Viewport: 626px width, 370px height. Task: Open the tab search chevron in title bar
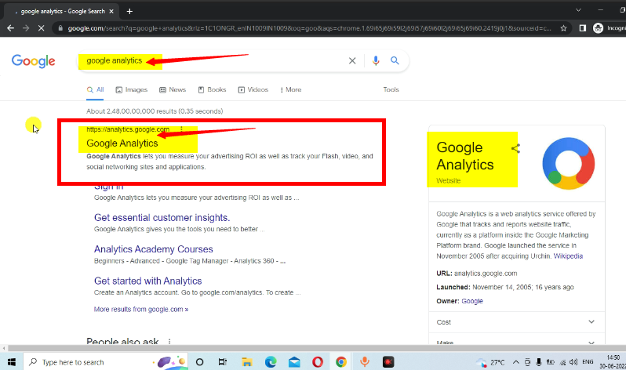pos(578,10)
